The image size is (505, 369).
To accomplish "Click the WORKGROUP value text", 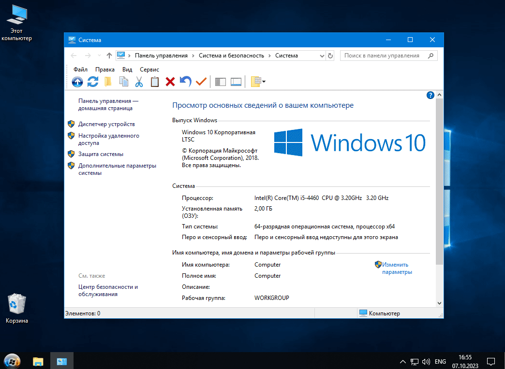I will click(271, 298).
